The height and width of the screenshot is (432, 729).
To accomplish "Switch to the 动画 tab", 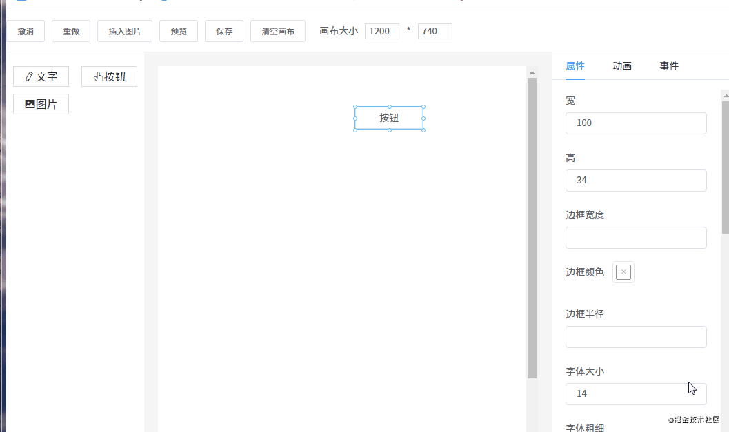I will pyautogui.click(x=622, y=66).
